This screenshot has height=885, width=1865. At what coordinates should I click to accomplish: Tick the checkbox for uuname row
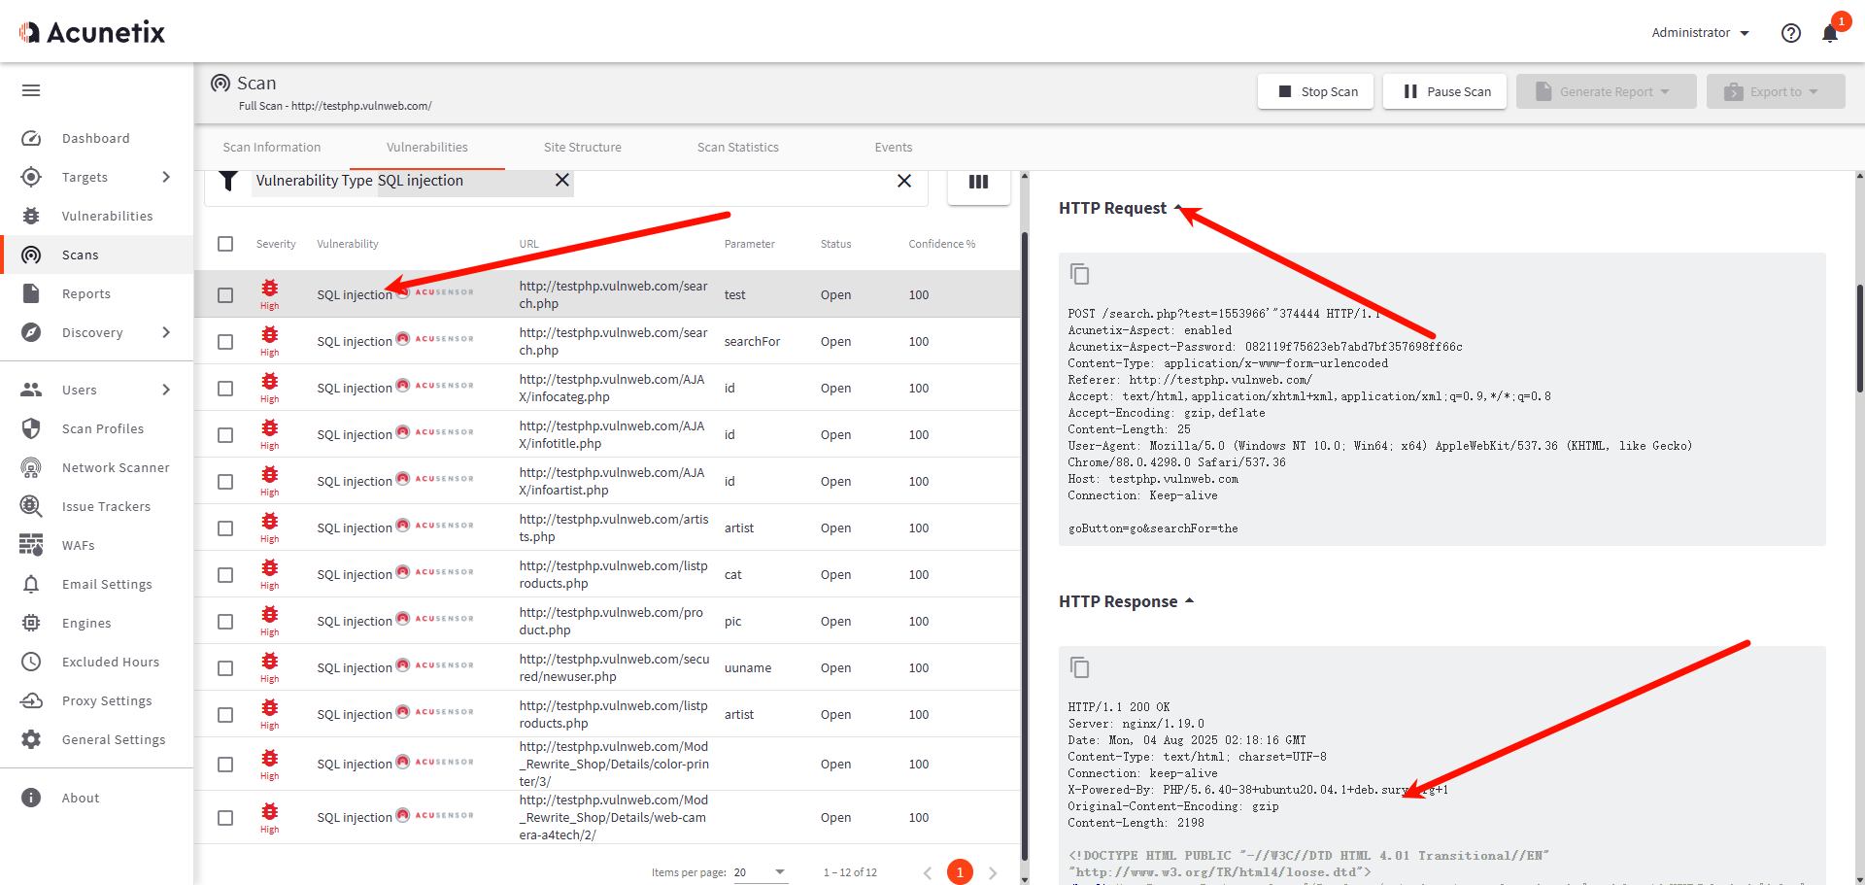pos(225,668)
